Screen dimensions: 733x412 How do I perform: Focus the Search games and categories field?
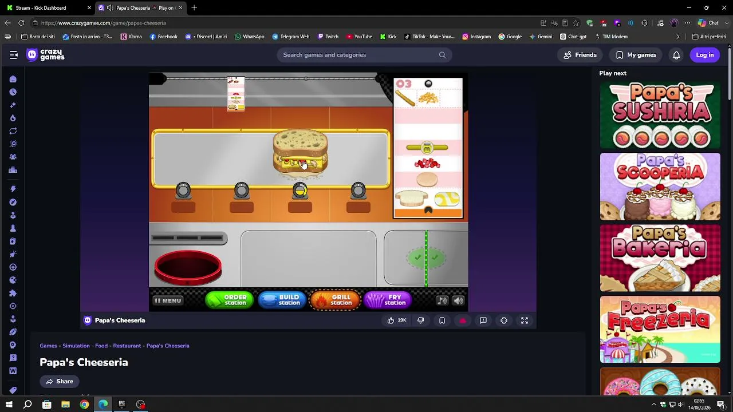click(x=364, y=55)
